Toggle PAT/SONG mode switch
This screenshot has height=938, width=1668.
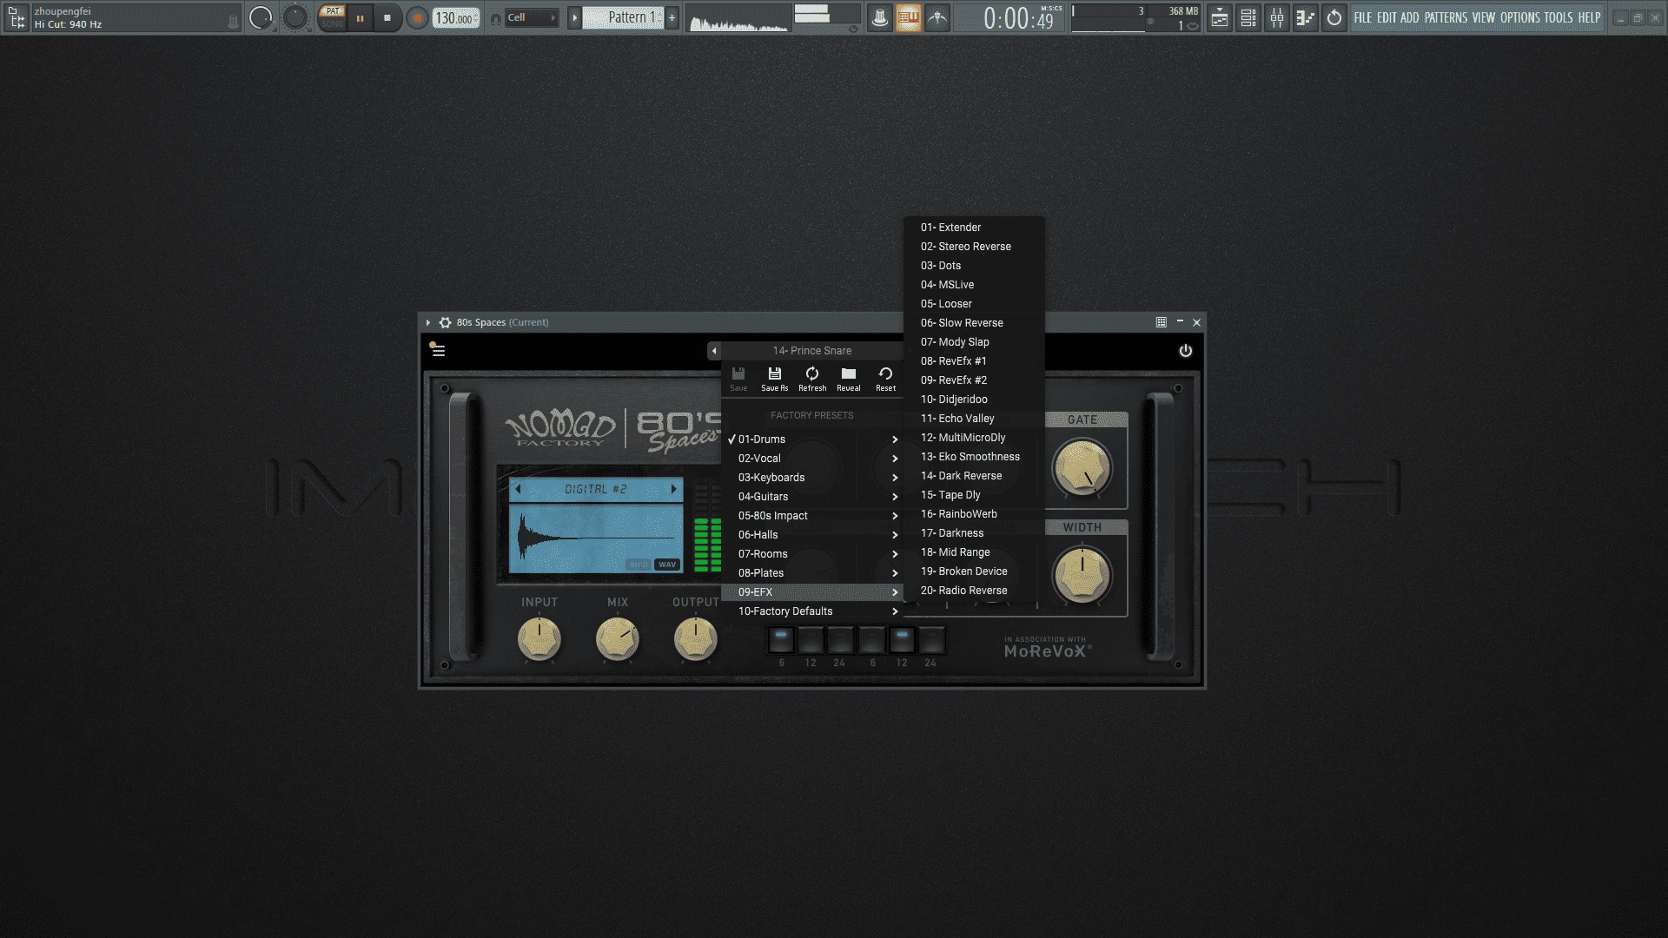tap(332, 17)
